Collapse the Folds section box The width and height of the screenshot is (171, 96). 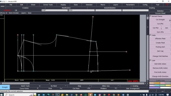150,35
